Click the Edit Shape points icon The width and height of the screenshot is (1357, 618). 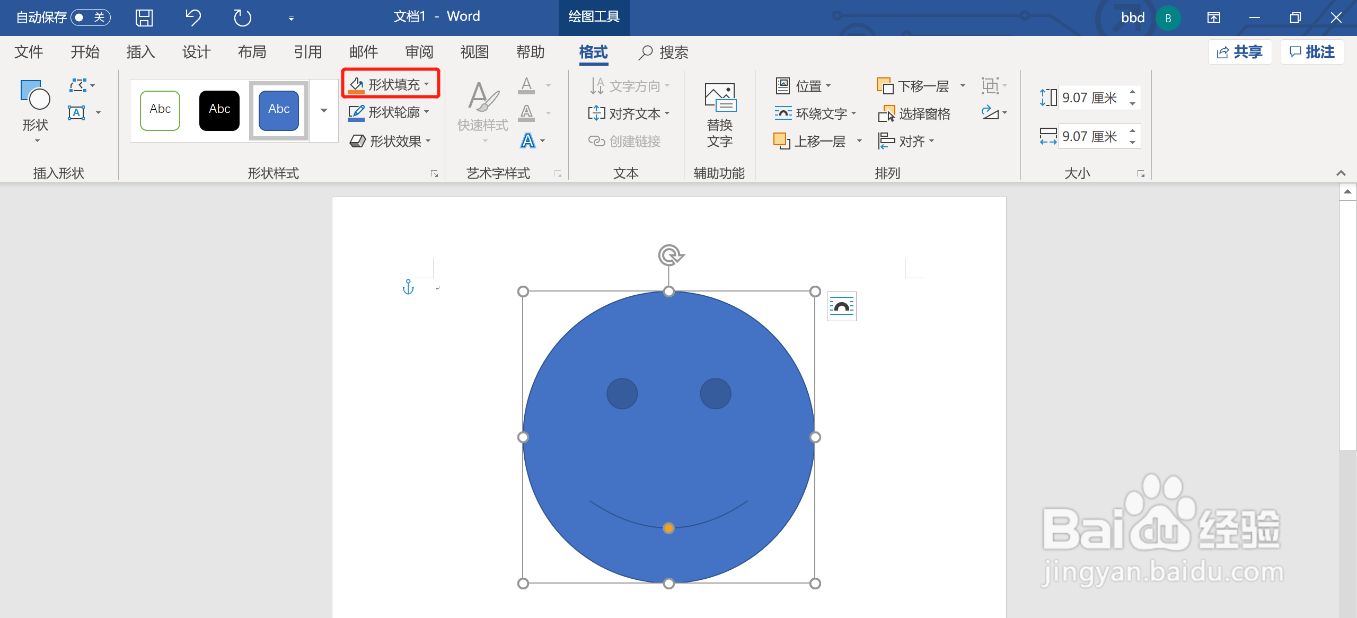point(78,85)
